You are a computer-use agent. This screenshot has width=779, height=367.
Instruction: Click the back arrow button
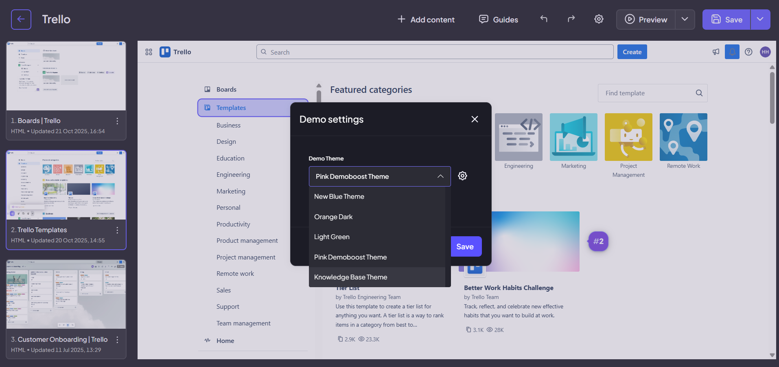tap(21, 20)
